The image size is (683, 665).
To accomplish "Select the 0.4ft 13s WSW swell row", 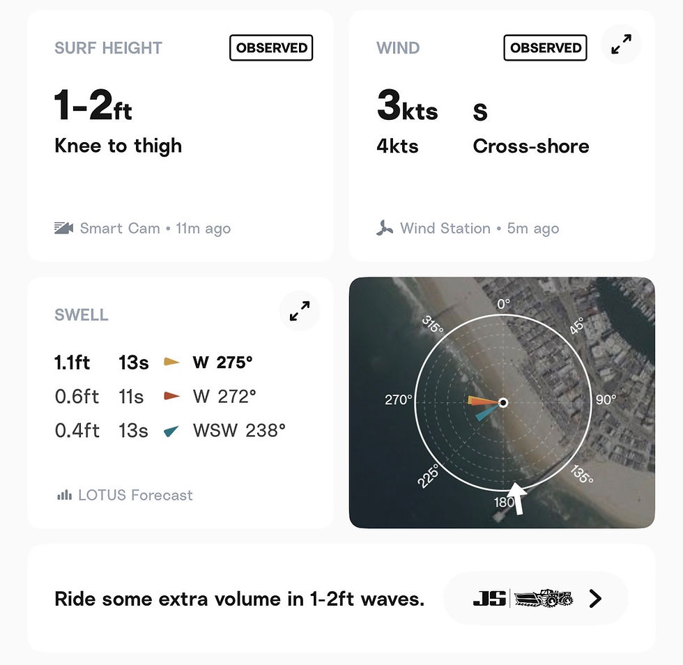I will [170, 431].
